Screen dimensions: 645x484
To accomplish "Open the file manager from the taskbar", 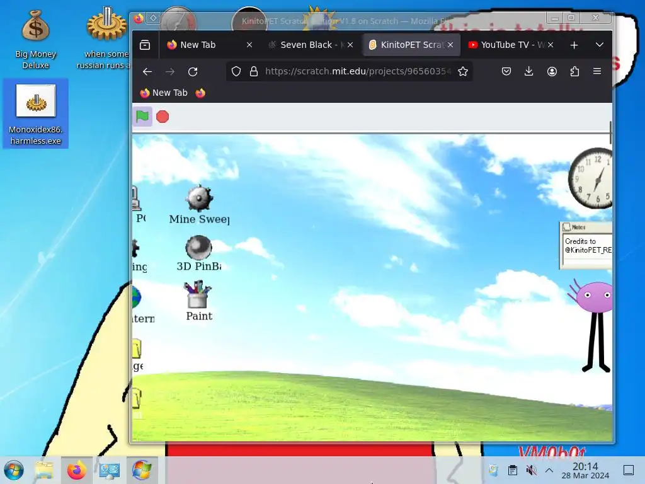I will tap(44, 470).
